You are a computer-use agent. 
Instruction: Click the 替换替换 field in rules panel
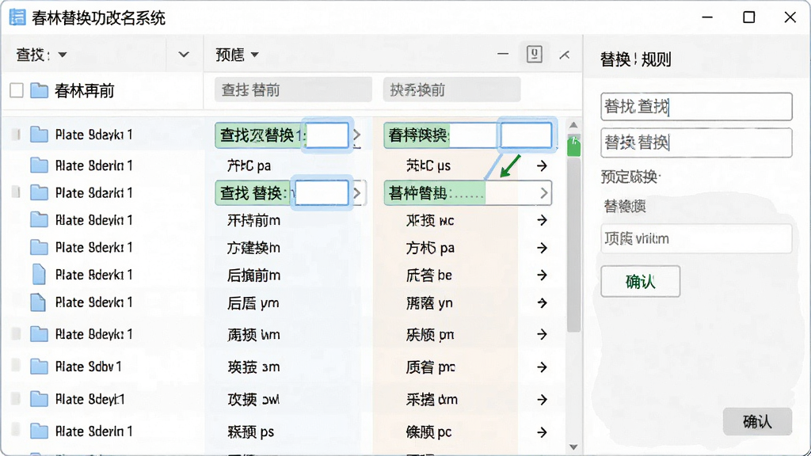(696, 142)
